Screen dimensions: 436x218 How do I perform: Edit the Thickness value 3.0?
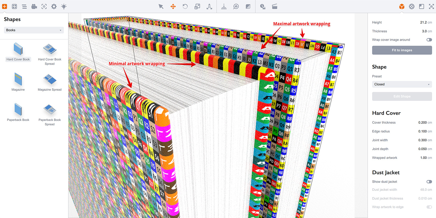click(424, 31)
